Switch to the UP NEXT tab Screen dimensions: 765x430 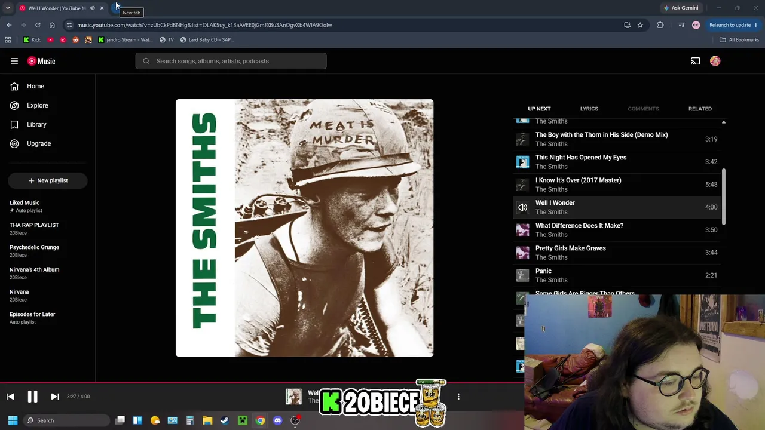click(539, 109)
